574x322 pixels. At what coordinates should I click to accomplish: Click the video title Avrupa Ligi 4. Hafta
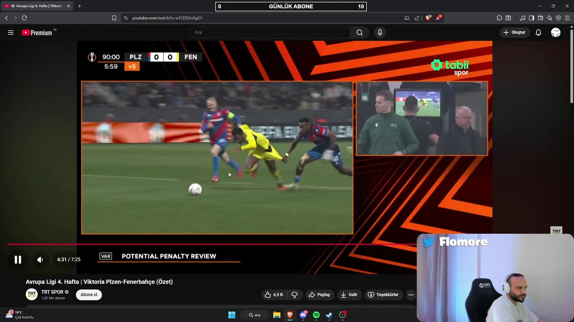coord(99,282)
